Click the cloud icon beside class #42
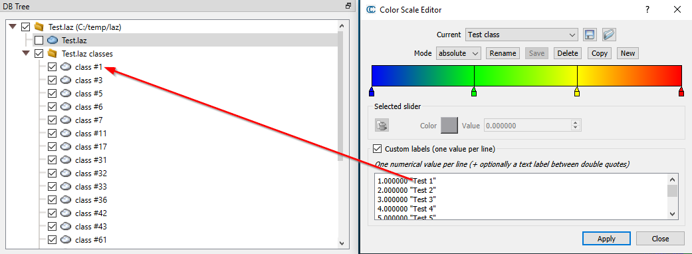The width and height of the screenshot is (692, 254). [x=66, y=213]
